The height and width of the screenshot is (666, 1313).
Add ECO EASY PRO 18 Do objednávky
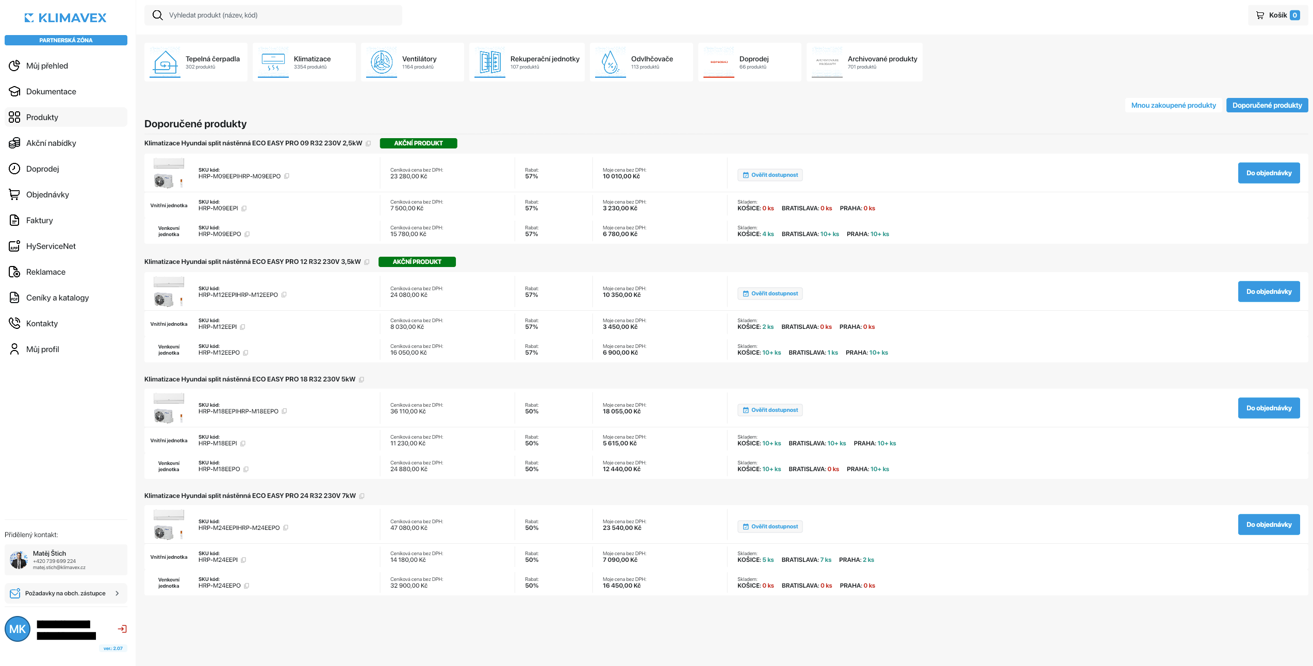pyautogui.click(x=1269, y=408)
